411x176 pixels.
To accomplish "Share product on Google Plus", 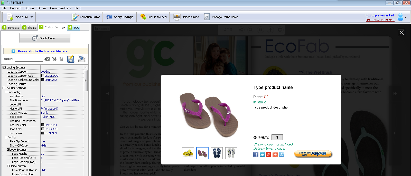I will 269,155.
